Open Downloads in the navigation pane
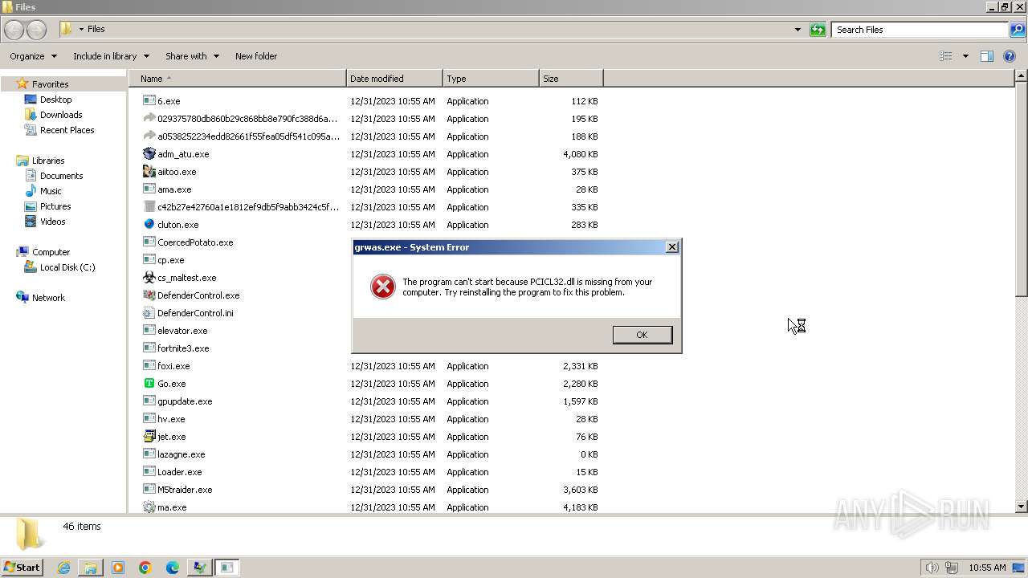Screen dimensions: 1028x578 coord(61,115)
